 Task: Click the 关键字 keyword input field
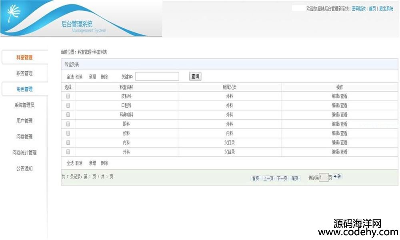coord(157,76)
